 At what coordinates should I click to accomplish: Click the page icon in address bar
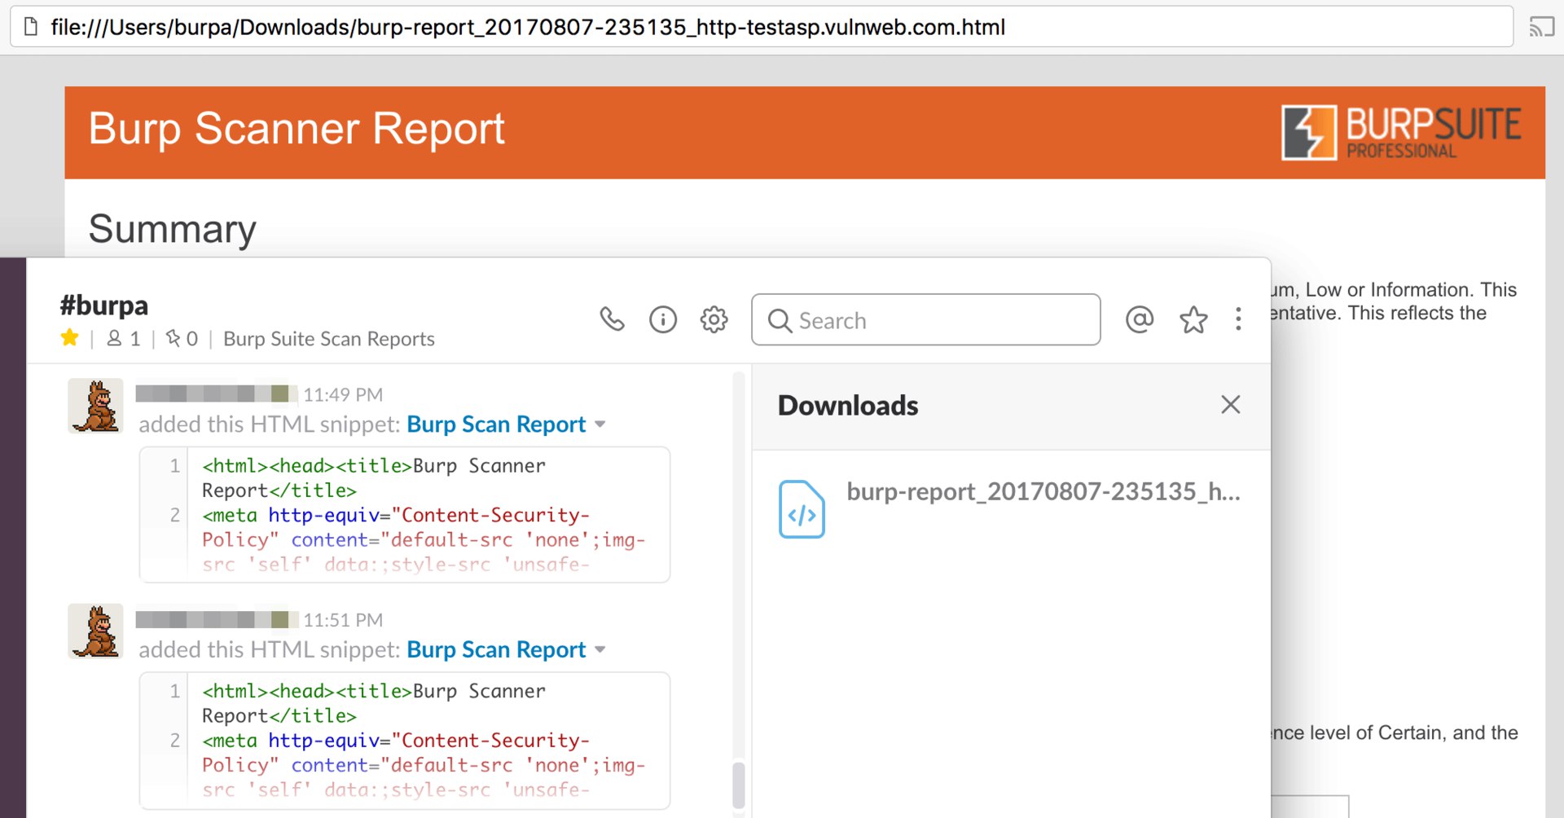[x=31, y=27]
